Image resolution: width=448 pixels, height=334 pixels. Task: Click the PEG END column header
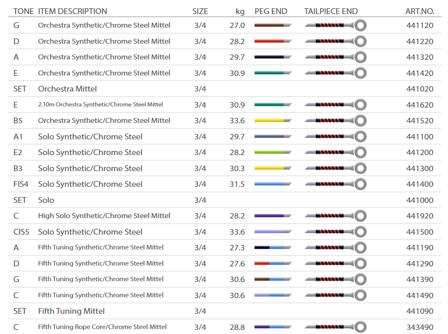click(x=271, y=12)
